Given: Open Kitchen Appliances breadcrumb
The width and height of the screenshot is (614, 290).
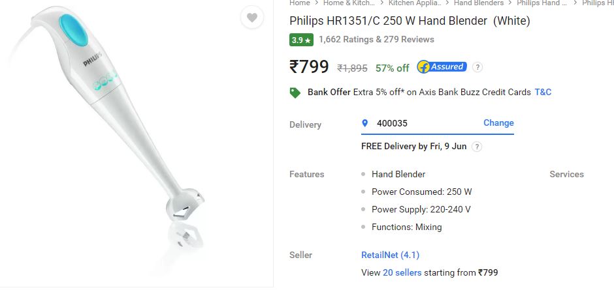Looking at the screenshot, I should pos(415,3).
